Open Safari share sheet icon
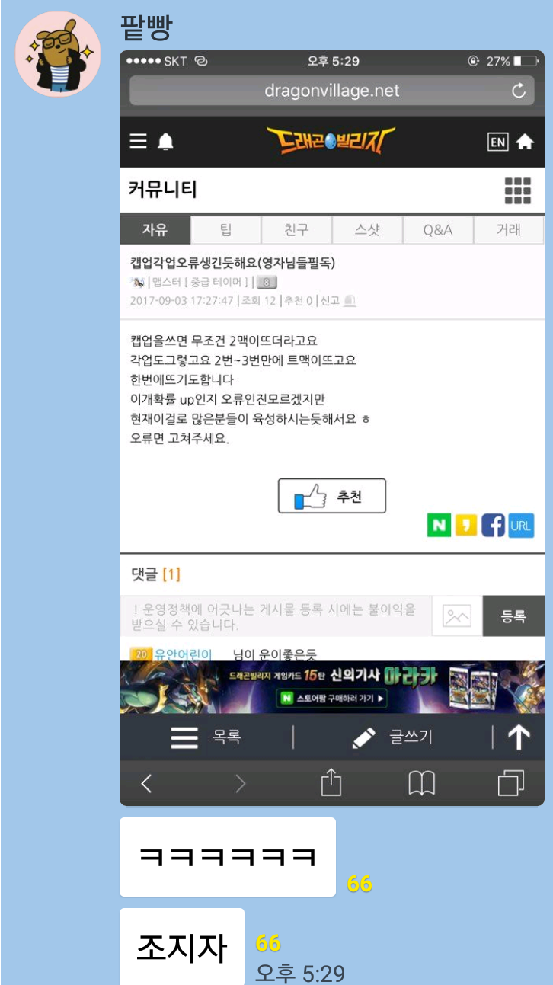Screen dimensions: 553x985 331,782
